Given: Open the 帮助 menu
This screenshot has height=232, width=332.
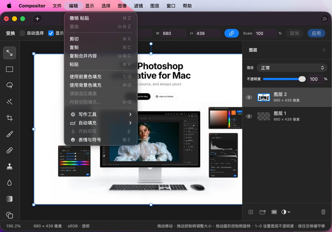Looking at the screenshot, I should (187, 6).
